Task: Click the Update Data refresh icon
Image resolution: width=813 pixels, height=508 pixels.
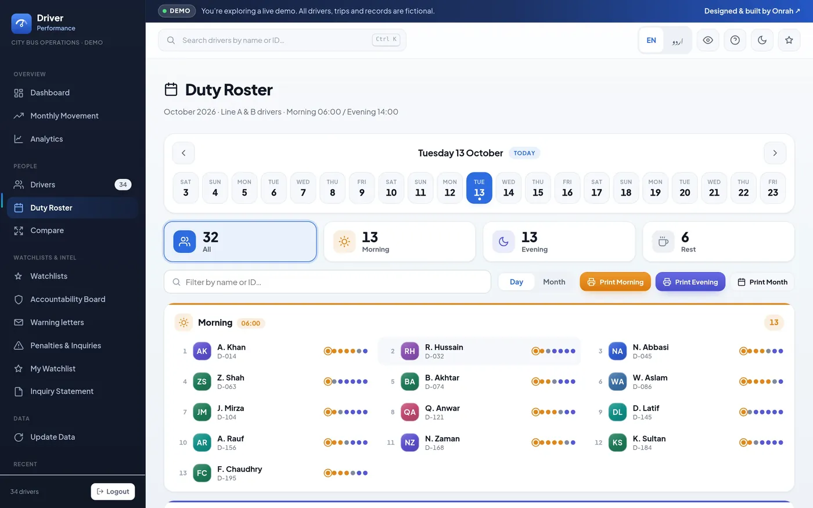Action: [x=19, y=437]
